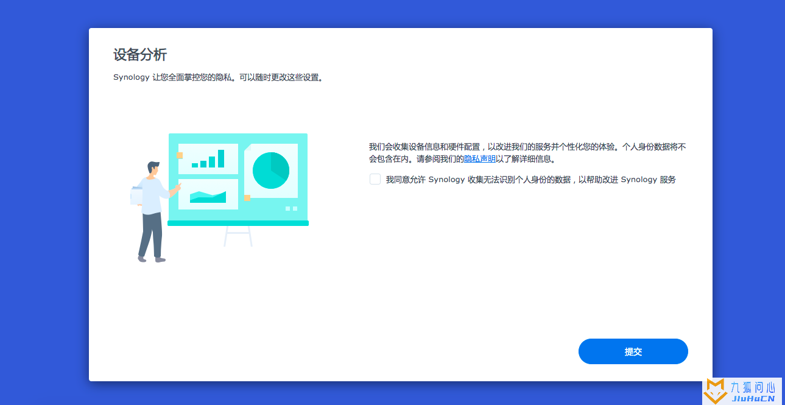The image size is (785, 405).
Task: Check the Synology data collection consent checkbox
Action: [375, 179]
